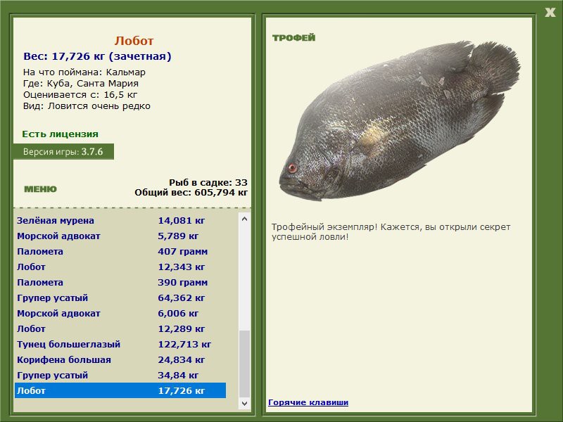Click the orange Лобот title
Screen dimensions: 563x422
(134, 41)
